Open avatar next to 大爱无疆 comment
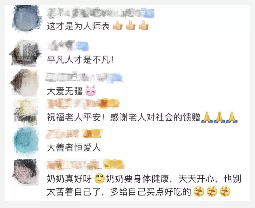 pos(25,82)
